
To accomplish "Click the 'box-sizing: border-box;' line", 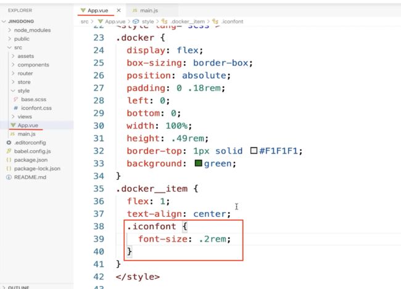I will pos(190,63).
